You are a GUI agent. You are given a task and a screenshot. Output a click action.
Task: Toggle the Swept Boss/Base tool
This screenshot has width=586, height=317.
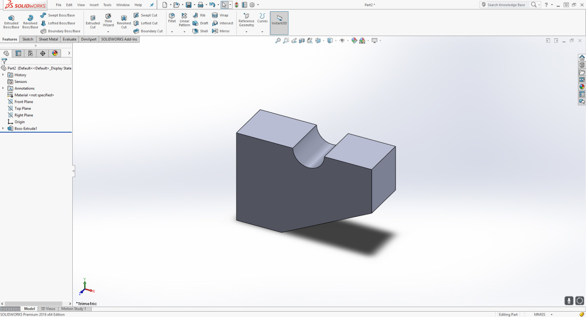click(59, 15)
